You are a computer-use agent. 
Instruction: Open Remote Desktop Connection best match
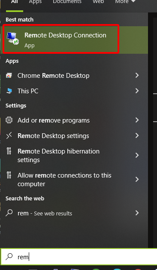(x=74, y=40)
